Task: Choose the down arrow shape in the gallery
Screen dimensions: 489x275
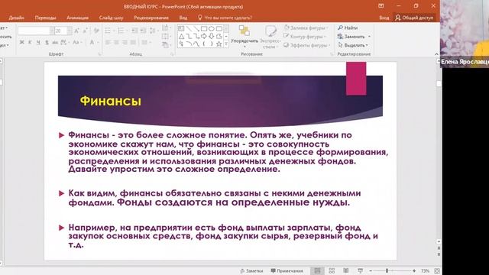Action: [x=212, y=37]
